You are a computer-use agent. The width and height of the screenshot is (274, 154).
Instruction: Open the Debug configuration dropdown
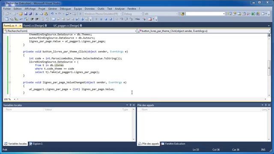(141, 14)
